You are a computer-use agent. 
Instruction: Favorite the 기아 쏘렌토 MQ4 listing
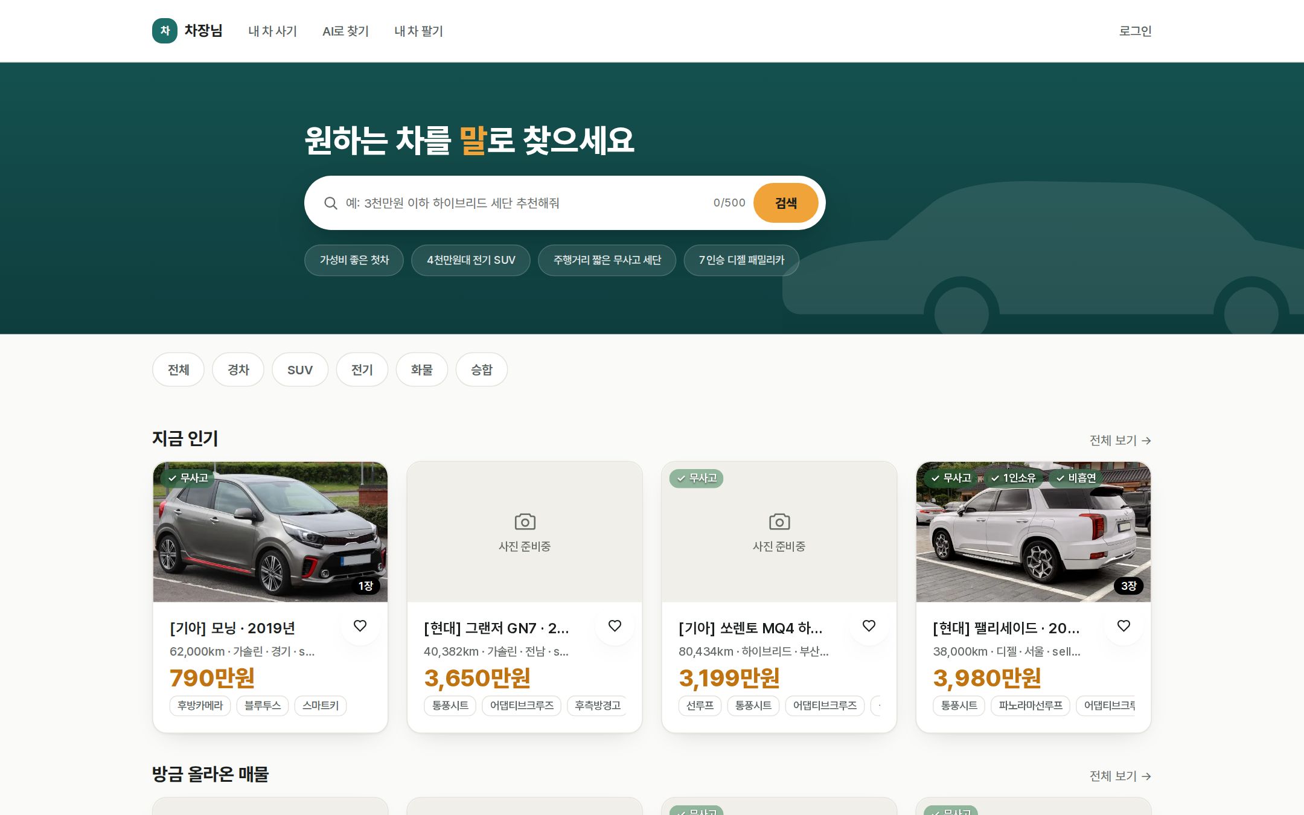[869, 626]
